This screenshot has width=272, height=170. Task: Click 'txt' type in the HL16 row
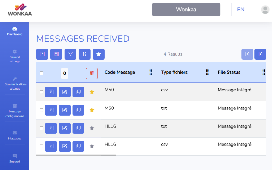(164, 126)
